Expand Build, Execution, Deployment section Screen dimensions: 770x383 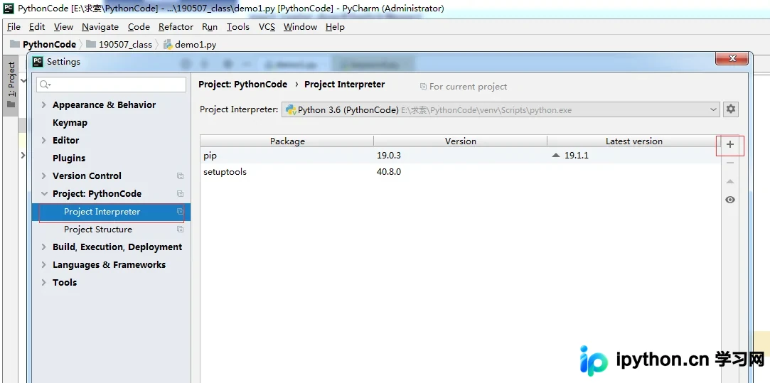(43, 247)
